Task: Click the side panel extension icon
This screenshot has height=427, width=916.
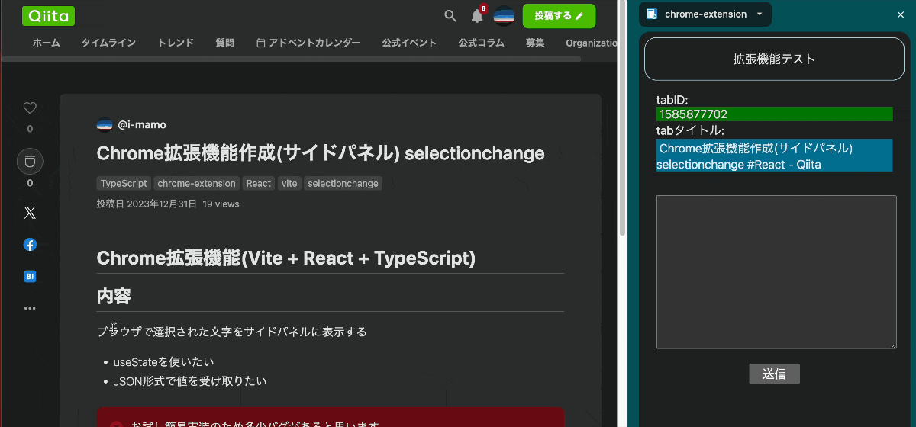Action: pos(652,14)
